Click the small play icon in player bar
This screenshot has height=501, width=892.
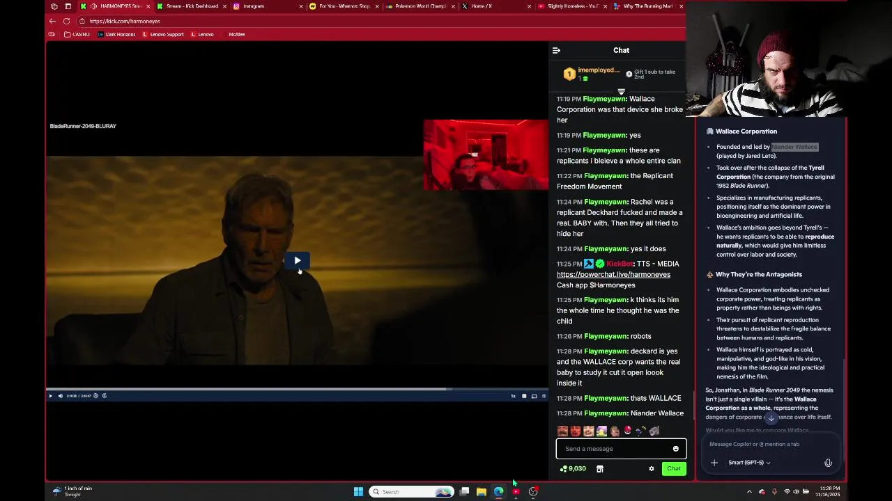[50, 396]
